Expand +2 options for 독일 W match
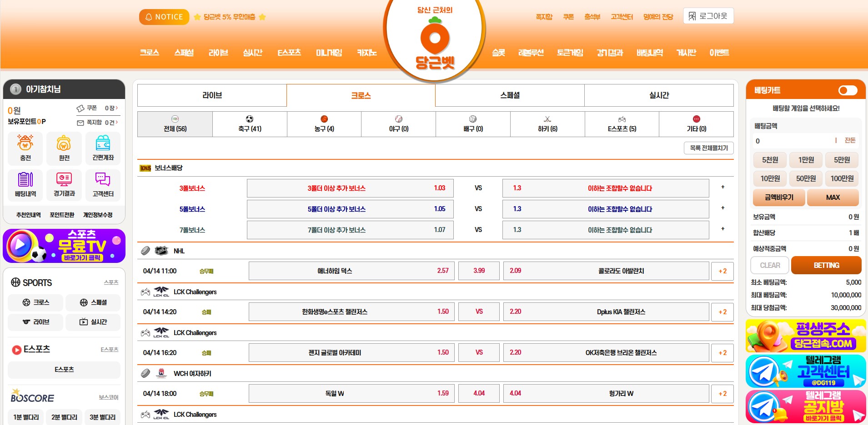Screen dimensions: 868x425 [722, 394]
